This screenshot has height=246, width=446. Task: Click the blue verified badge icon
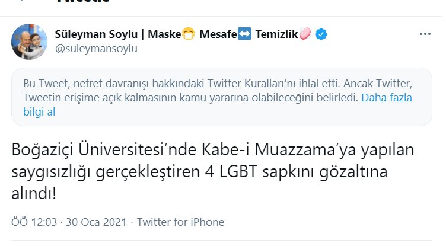pos(321,34)
